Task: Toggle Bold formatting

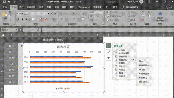Action: [18, 19]
